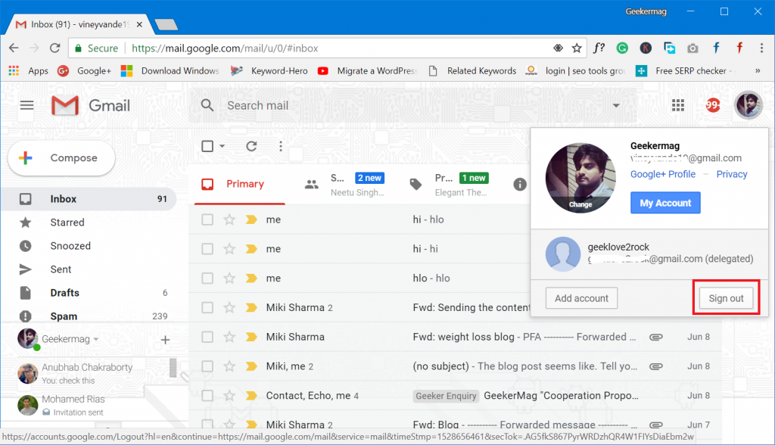The height and width of the screenshot is (445, 775).
Task: Reload the page in Chrome
Action: [54, 48]
